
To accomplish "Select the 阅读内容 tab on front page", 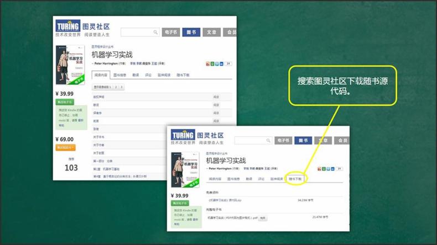I will pyautogui.click(x=215, y=179).
